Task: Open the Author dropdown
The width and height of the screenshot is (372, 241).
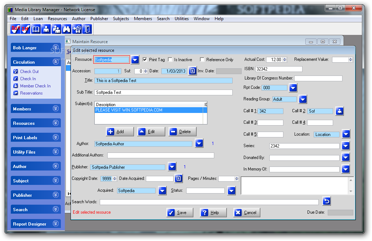Action: click(199, 143)
